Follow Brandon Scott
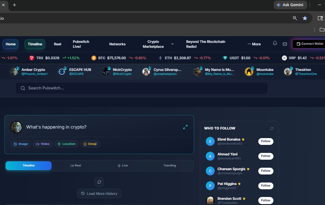The height and width of the screenshot is (205, 325). [266, 200]
